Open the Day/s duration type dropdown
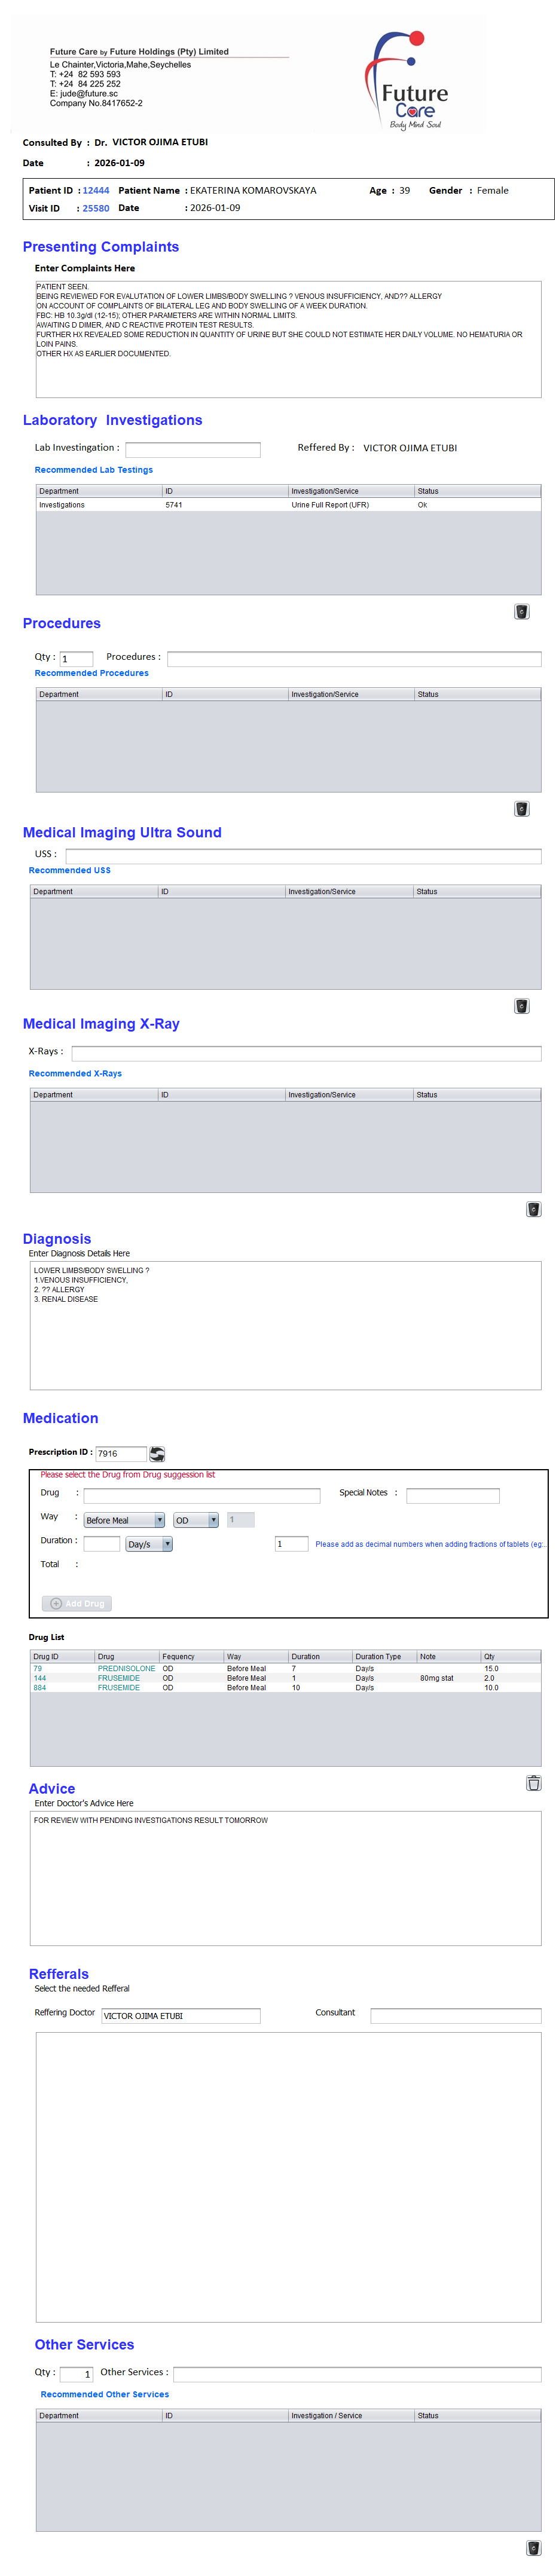The width and height of the screenshot is (556, 2576). coord(149,1543)
